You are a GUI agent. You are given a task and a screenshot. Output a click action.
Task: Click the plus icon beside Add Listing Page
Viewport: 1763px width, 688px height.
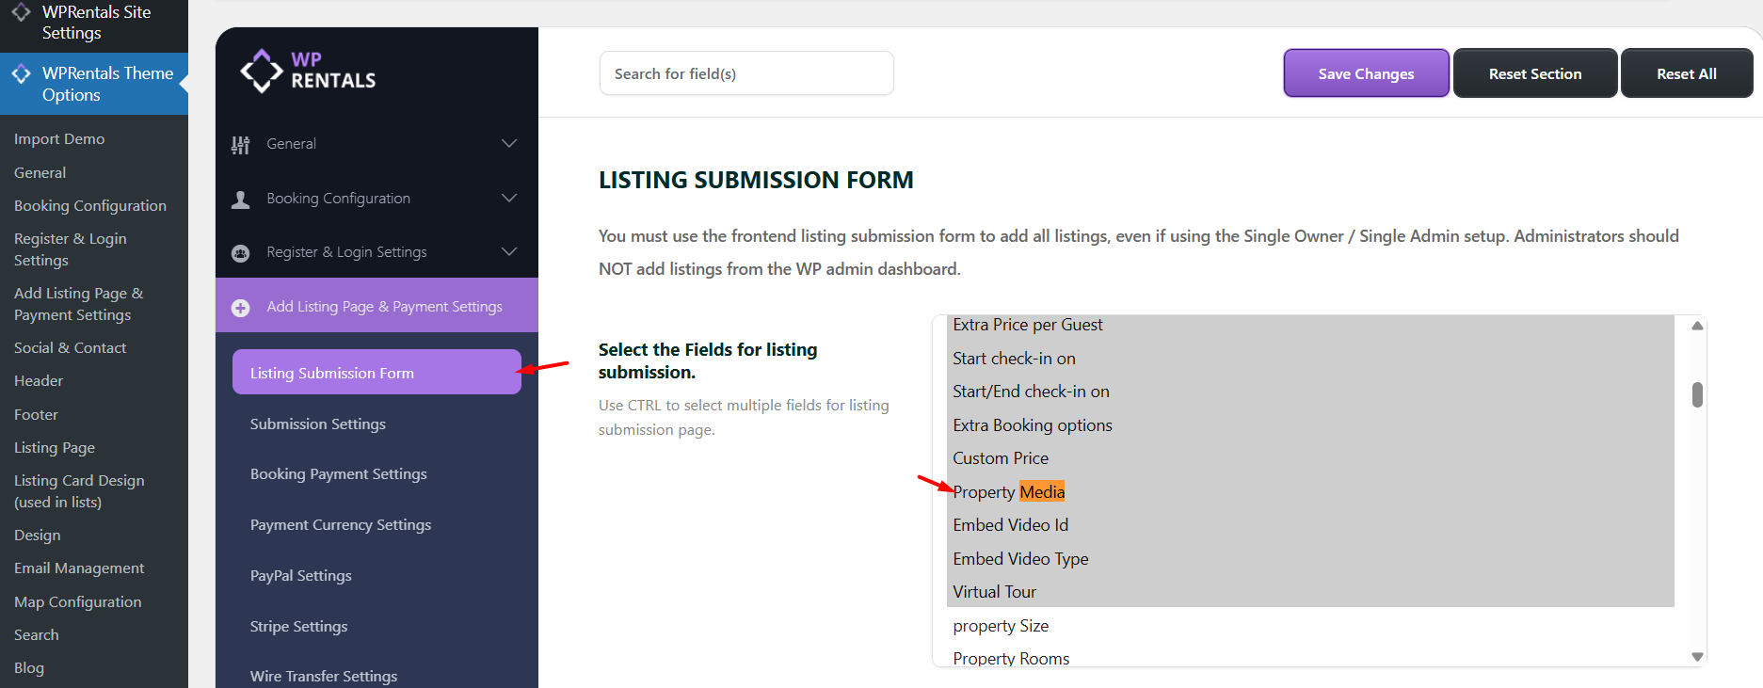(241, 308)
